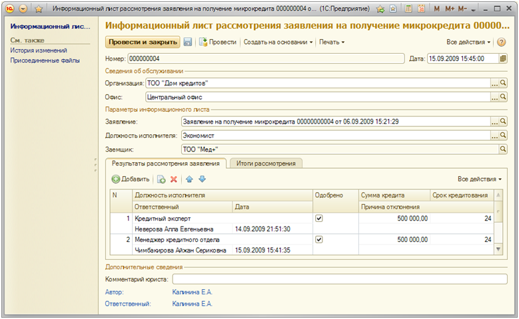This screenshot has width=519, height=319.
Task: Open the История изменений link
Action: (38, 51)
